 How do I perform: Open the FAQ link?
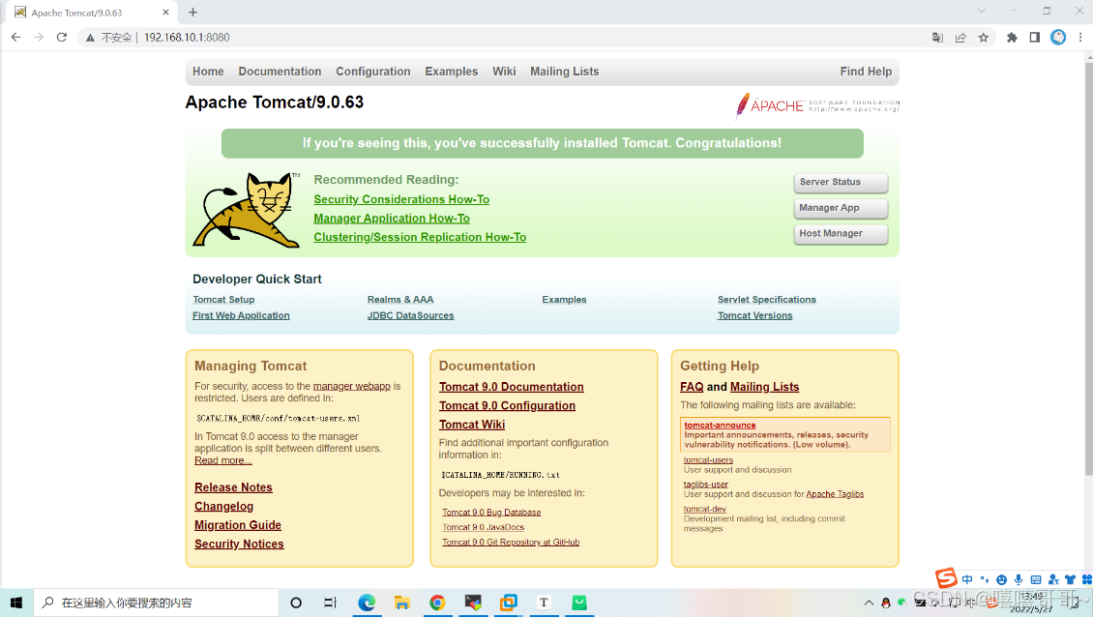(692, 387)
